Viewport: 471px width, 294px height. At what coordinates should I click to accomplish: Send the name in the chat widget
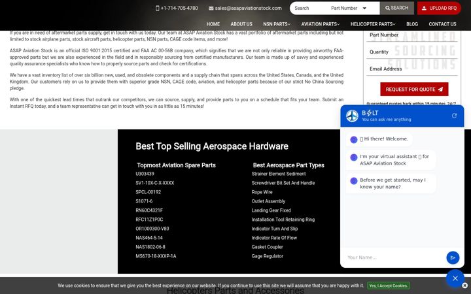[453, 257]
